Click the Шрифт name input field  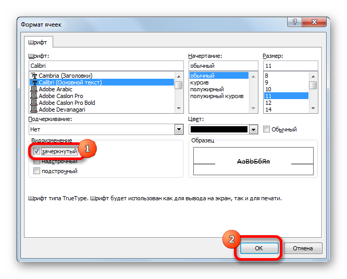106,66
